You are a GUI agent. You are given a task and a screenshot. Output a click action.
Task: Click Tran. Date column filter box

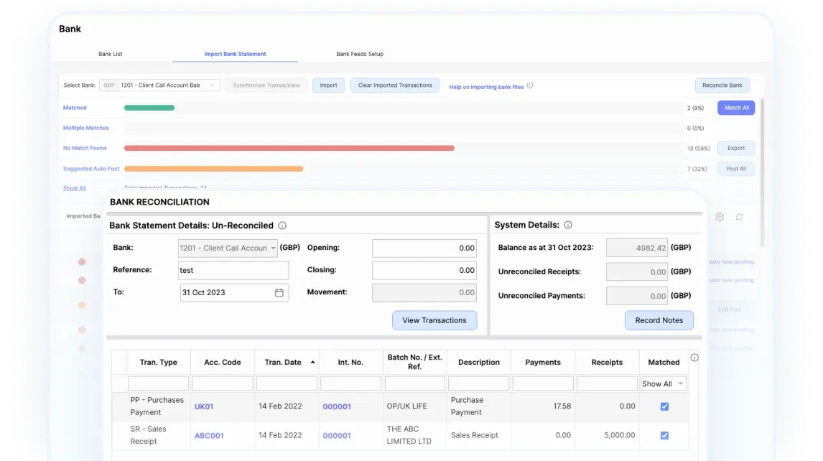click(287, 383)
